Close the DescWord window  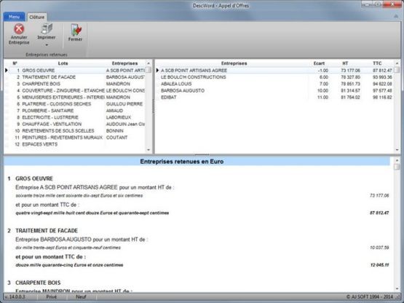(x=392, y=4)
